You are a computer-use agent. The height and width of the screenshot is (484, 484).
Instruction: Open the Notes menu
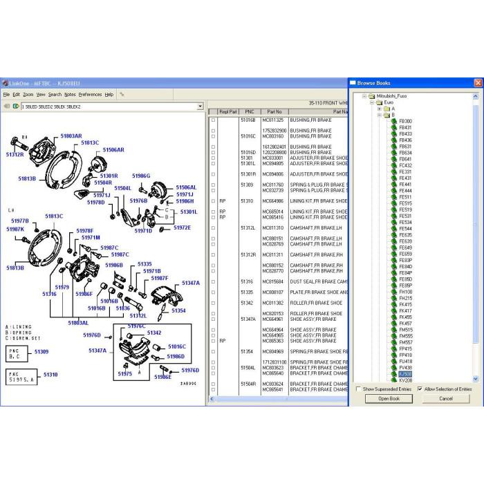(x=70, y=95)
